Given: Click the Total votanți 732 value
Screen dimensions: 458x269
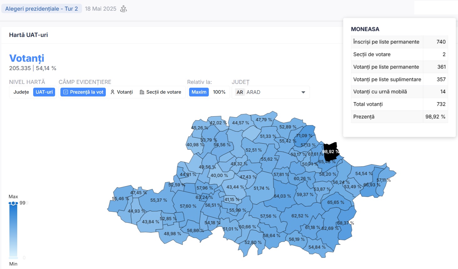Looking at the screenshot, I should (x=441, y=104).
